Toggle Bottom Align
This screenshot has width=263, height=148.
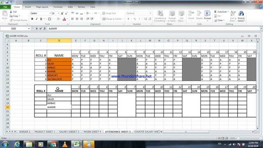[81, 13]
